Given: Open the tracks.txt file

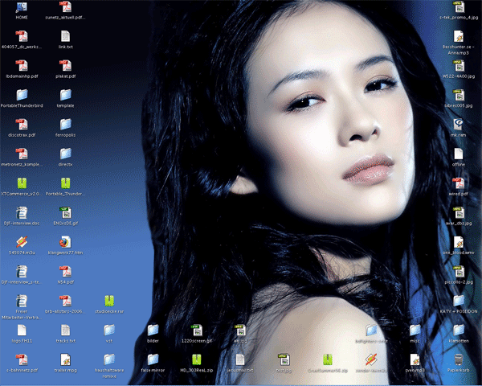Looking at the screenshot, I should (x=65, y=330).
